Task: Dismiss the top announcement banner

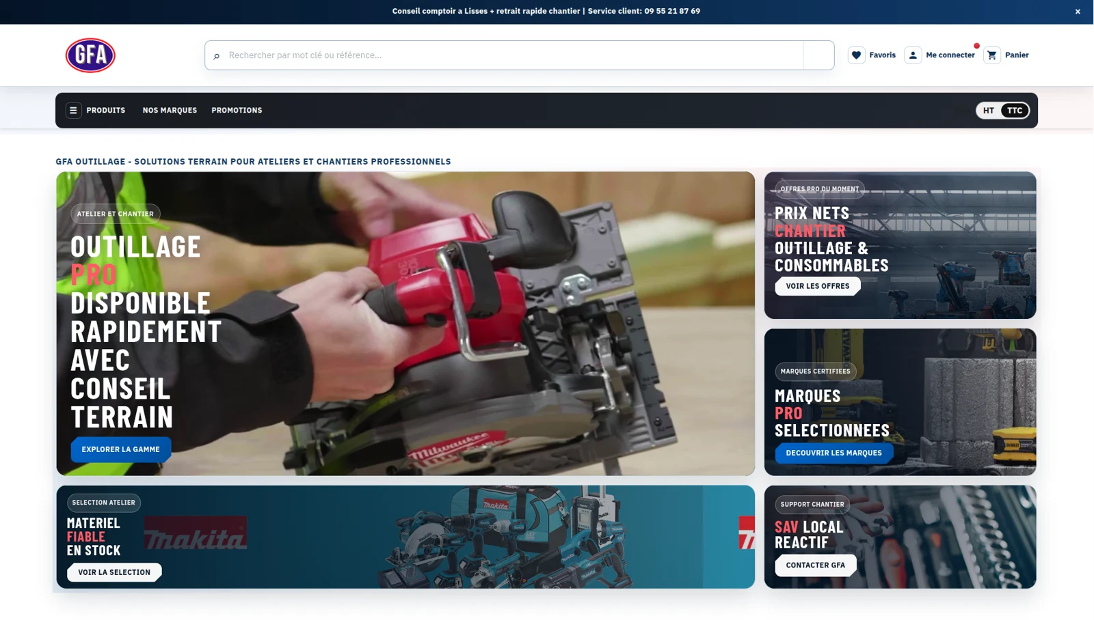Action: [1078, 12]
